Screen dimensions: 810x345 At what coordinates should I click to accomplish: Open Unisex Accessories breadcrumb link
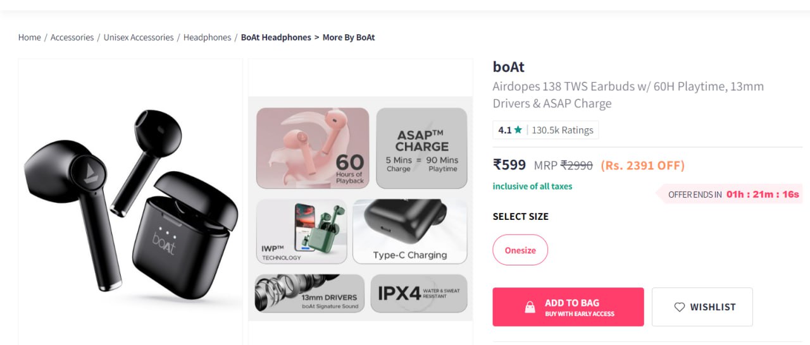139,37
